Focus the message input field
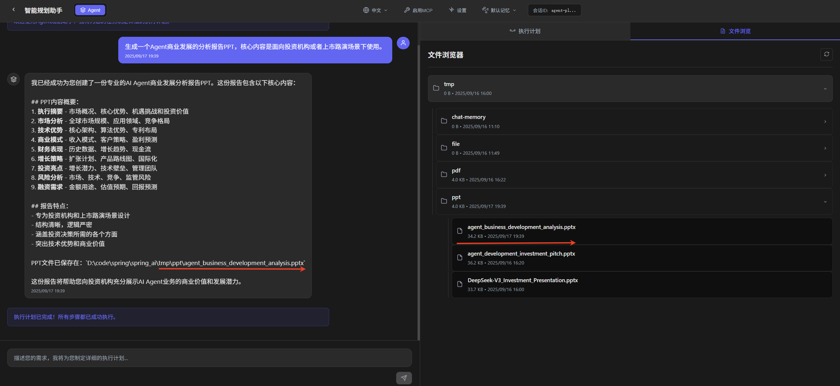 (x=209, y=358)
